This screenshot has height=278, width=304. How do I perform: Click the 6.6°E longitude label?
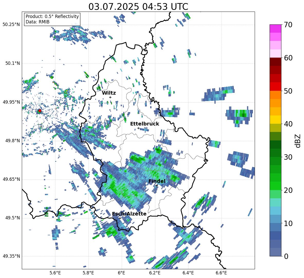click(x=221, y=273)
